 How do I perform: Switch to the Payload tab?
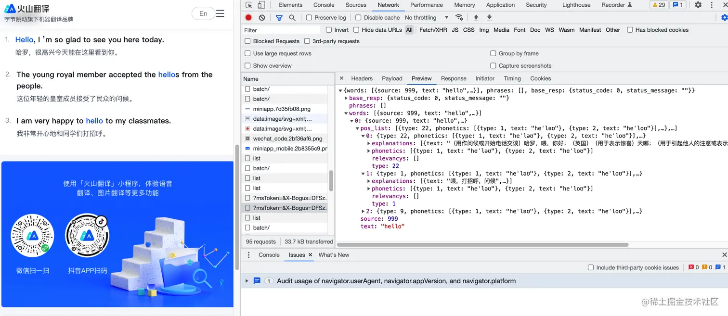pyautogui.click(x=392, y=78)
